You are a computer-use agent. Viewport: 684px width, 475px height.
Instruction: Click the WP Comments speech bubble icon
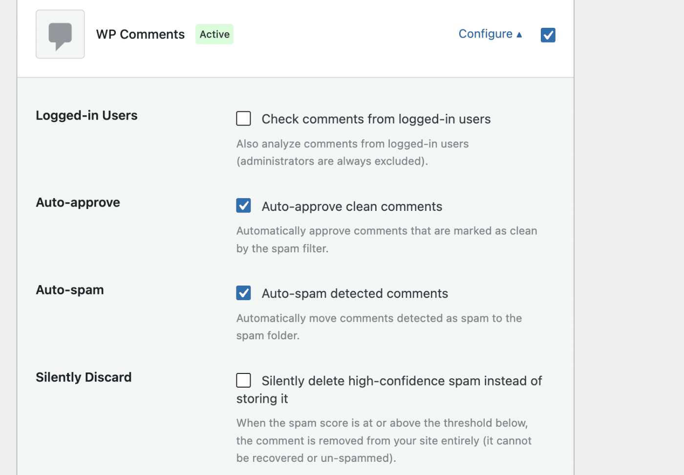click(x=60, y=34)
